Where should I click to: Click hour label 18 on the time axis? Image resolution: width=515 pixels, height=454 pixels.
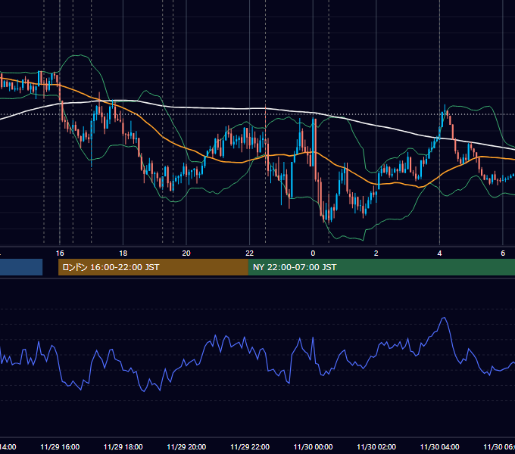[x=123, y=253]
